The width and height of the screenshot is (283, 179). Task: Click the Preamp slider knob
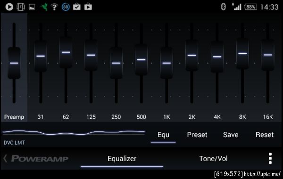point(14,63)
